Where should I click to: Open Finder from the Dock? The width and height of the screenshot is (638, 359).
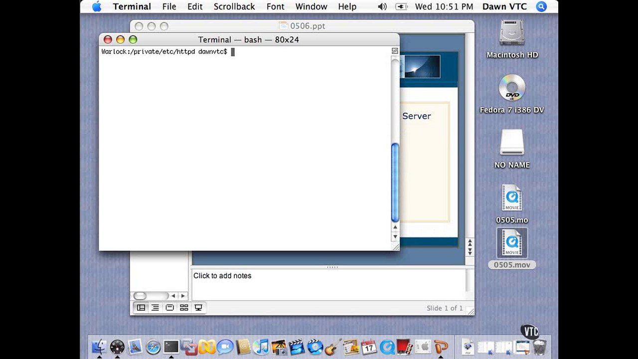tap(99, 347)
